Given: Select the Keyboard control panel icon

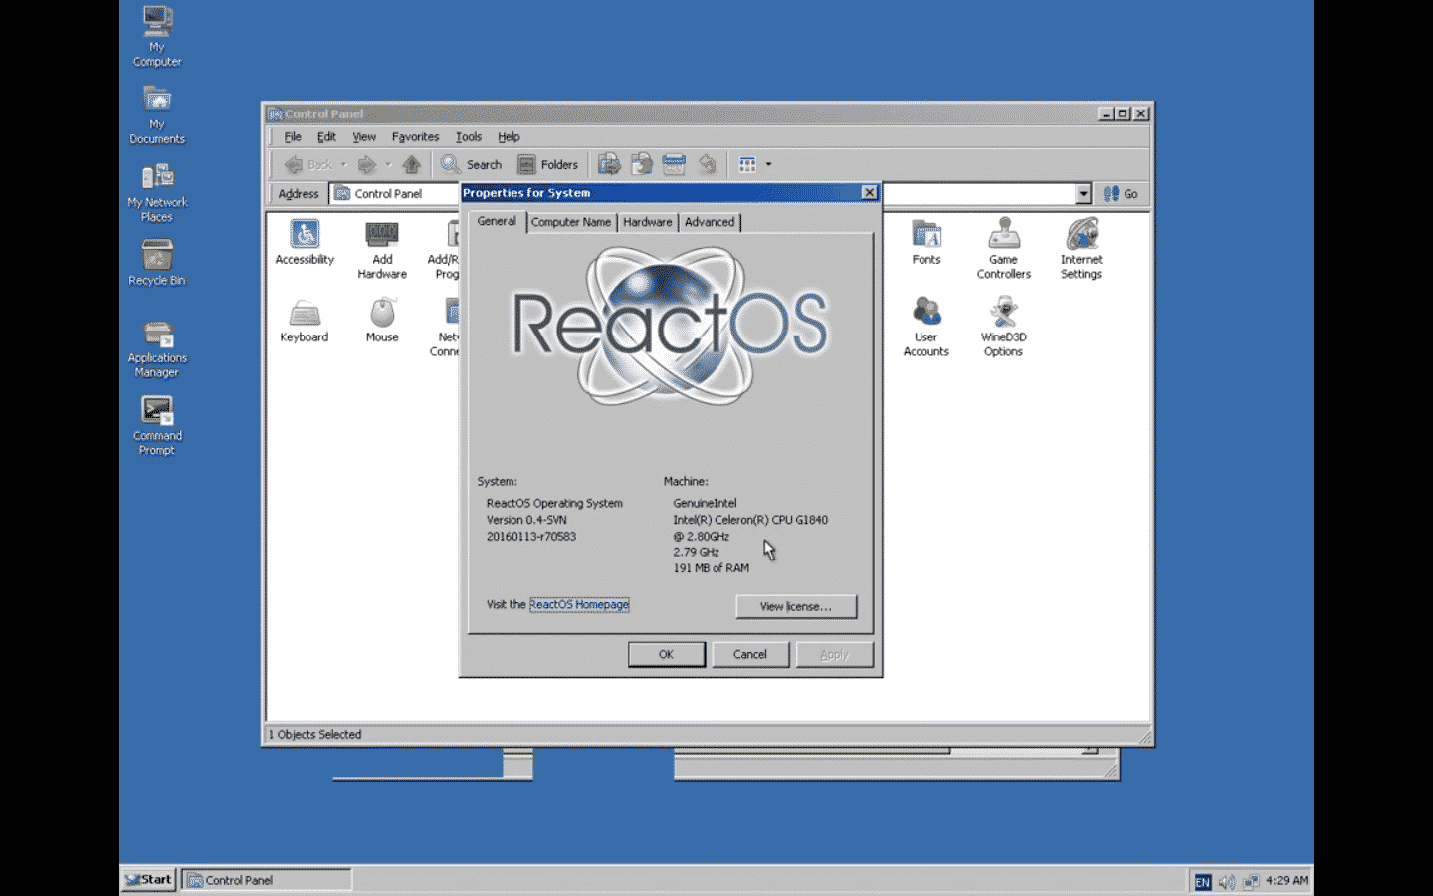Looking at the screenshot, I should tap(305, 321).
